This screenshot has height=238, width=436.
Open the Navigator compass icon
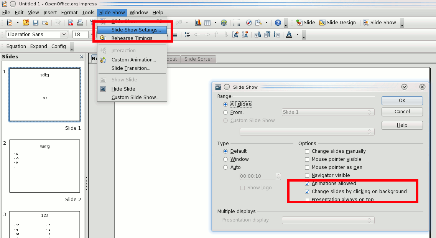249,23
